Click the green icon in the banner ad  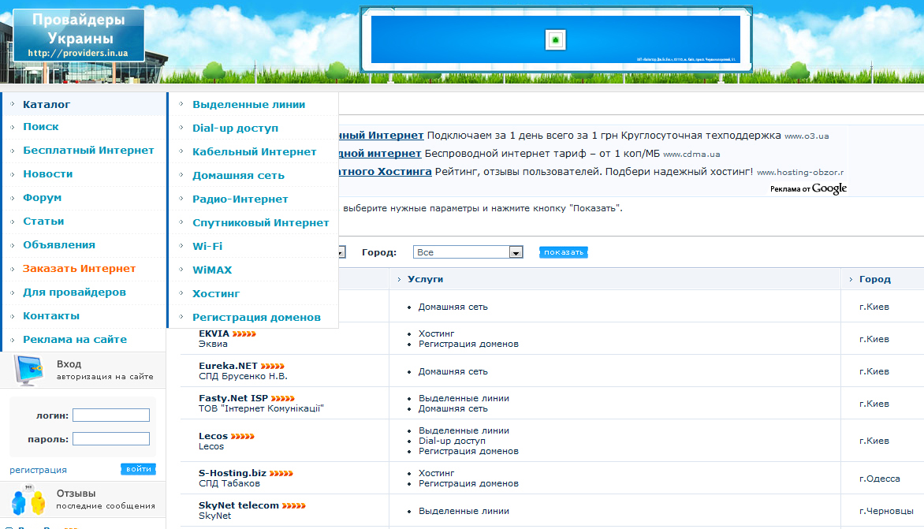[555, 39]
